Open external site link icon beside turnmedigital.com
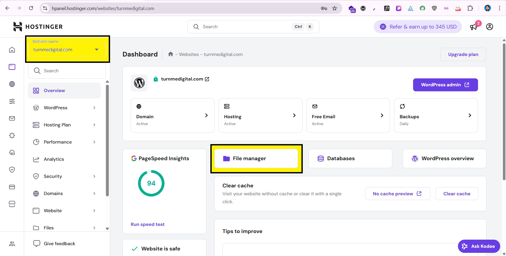 [207, 79]
